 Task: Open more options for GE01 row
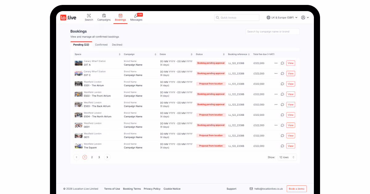276,125
